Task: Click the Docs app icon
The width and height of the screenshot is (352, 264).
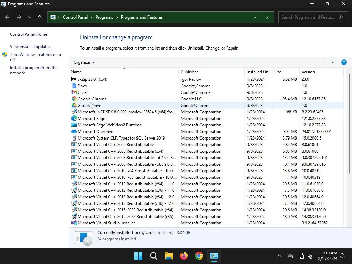Action: tap(74, 86)
